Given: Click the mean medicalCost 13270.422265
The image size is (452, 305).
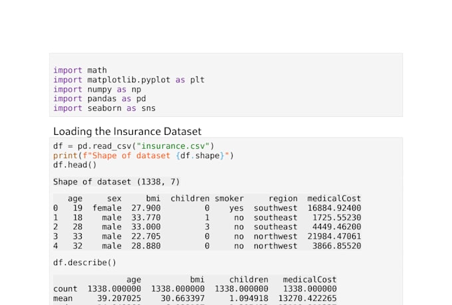Looking at the screenshot, I should click(307, 298).
